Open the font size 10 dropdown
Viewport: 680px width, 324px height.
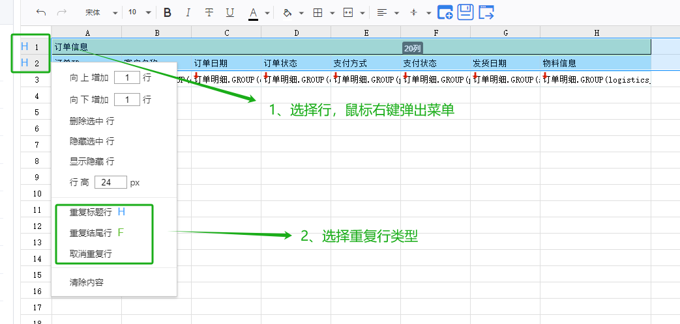pyautogui.click(x=140, y=12)
